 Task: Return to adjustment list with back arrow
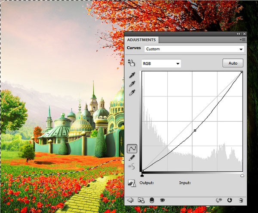pyautogui.click(x=131, y=200)
